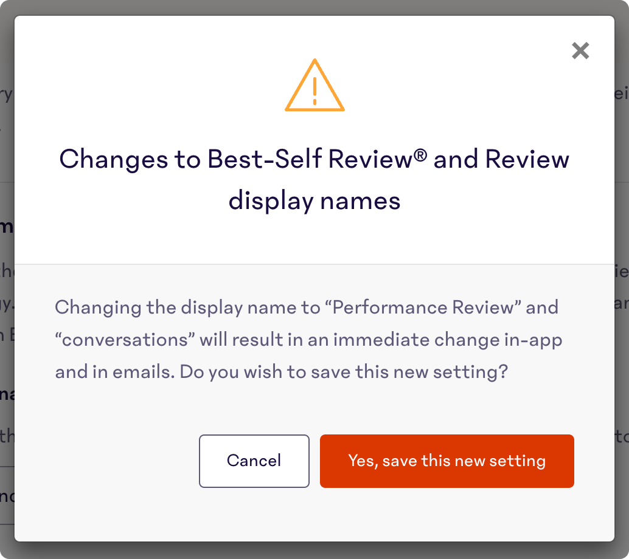Screen dimensions: 629x559
Task: Click the Cancel button
Action: pyautogui.click(x=254, y=461)
